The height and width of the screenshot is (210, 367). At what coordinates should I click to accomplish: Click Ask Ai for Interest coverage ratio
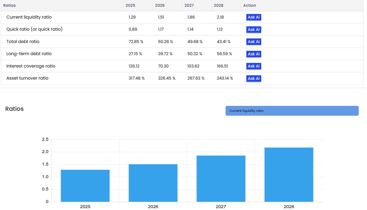coord(253,66)
